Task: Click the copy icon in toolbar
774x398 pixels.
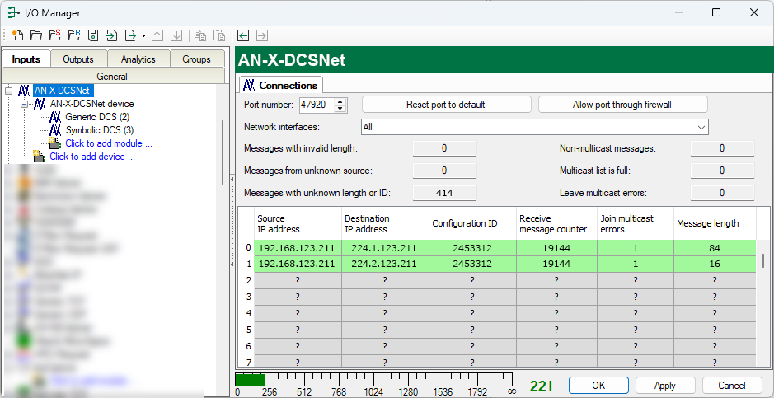Action: click(x=200, y=35)
